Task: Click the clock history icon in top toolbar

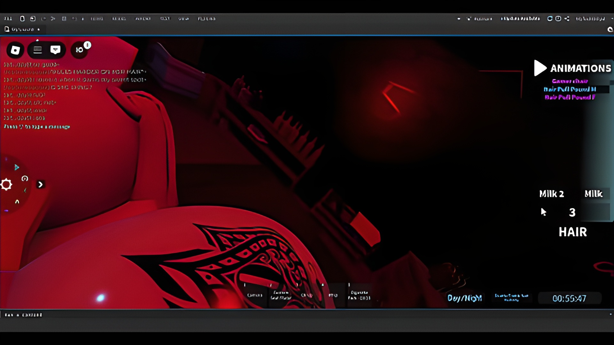Action: click(558, 19)
